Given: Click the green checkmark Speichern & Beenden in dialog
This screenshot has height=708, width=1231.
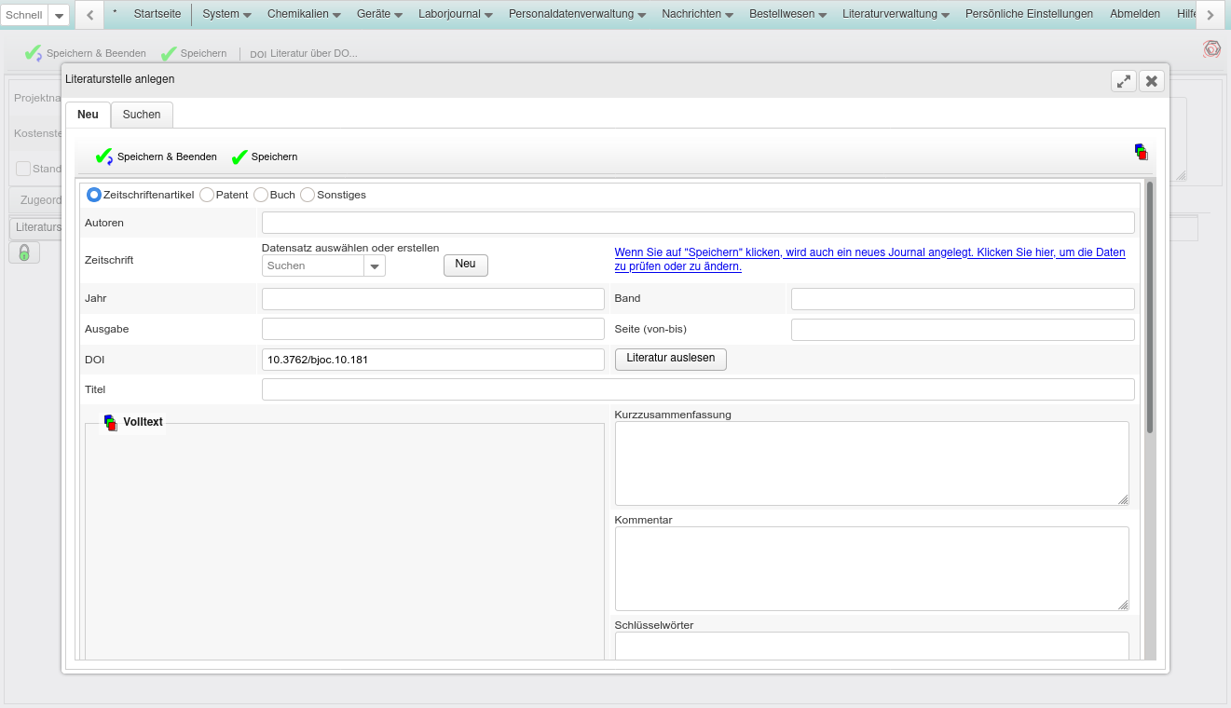Looking at the screenshot, I should click(103, 157).
